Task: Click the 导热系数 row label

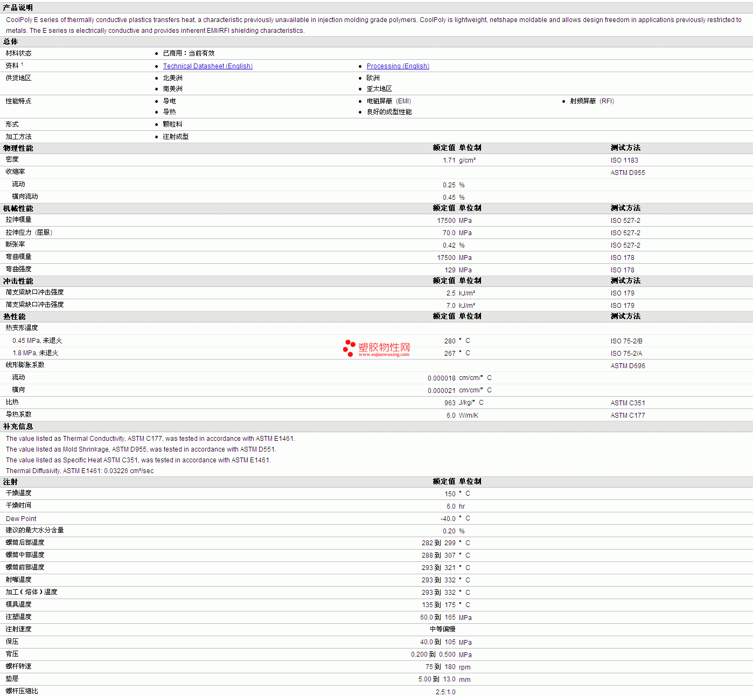Action: click(19, 414)
